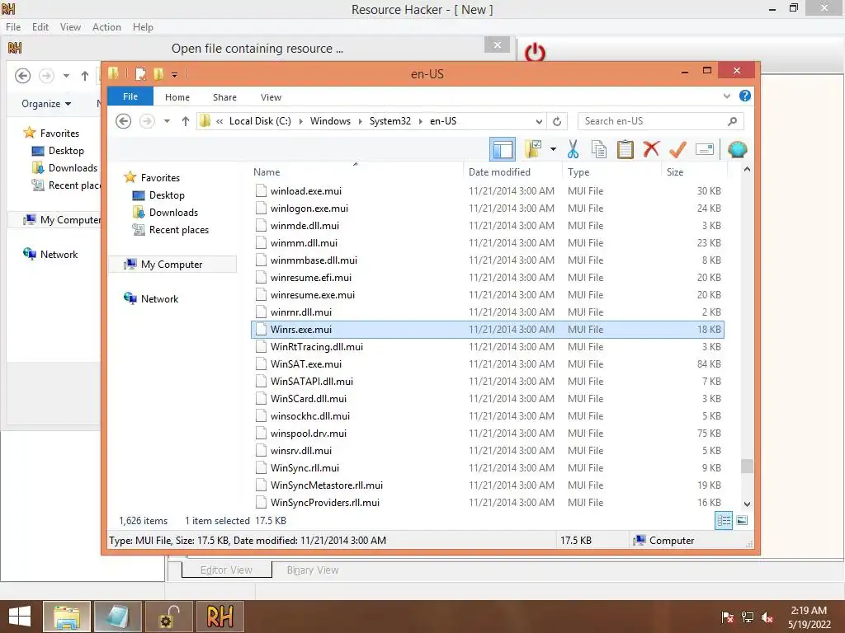Click Local Disk (C:) in the address bar
845x633 pixels.
260,121
